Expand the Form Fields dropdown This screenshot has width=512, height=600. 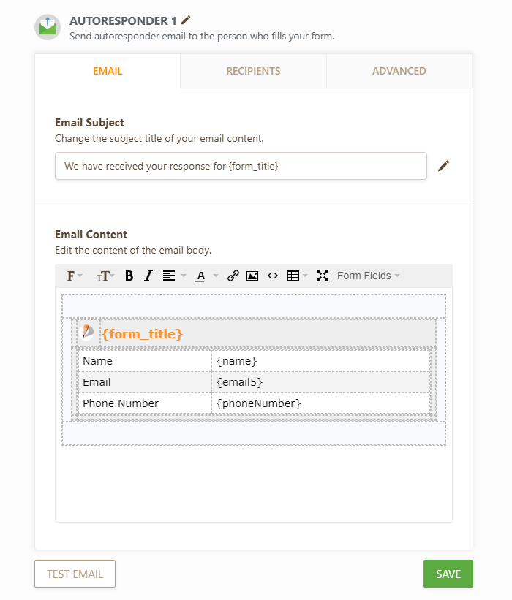coord(368,276)
